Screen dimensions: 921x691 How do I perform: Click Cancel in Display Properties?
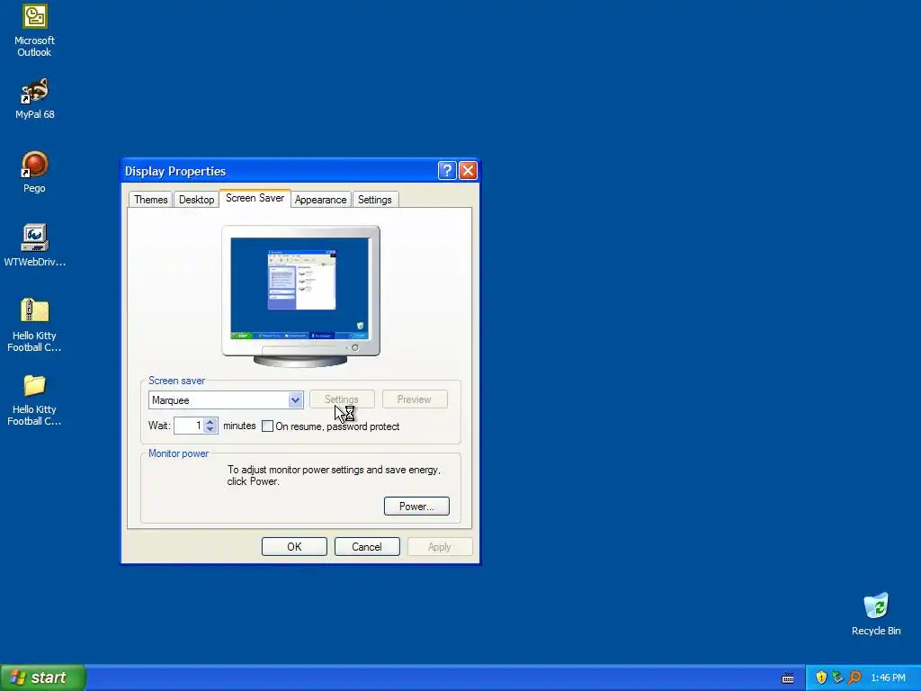point(367,546)
